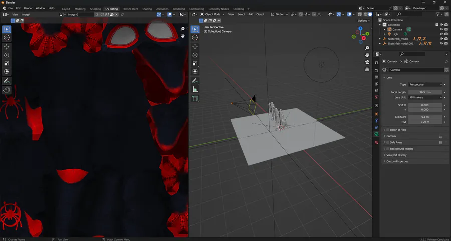Screen dimensions: 451x241
Task: Hide Light in viewport via eye icon
Action: pyautogui.click(x=441, y=34)
